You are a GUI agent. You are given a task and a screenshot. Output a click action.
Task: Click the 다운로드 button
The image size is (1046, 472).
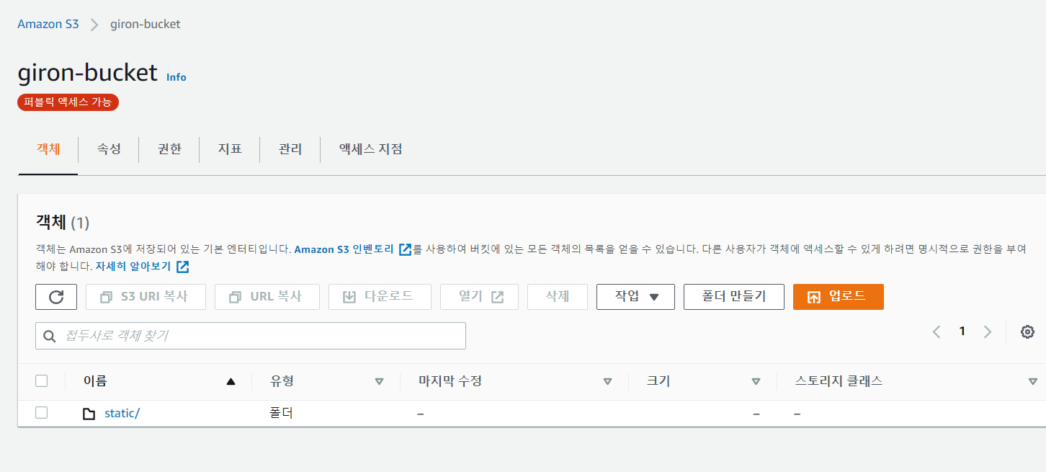click(x=380, y=296)
